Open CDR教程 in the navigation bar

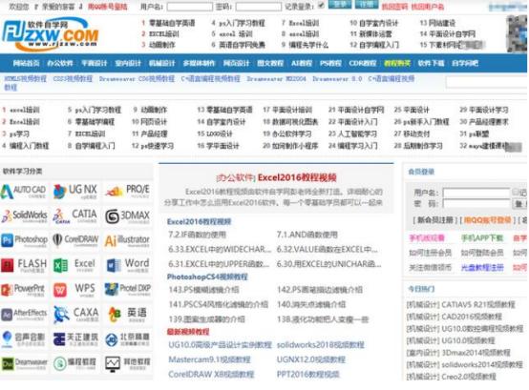point(362,63)
